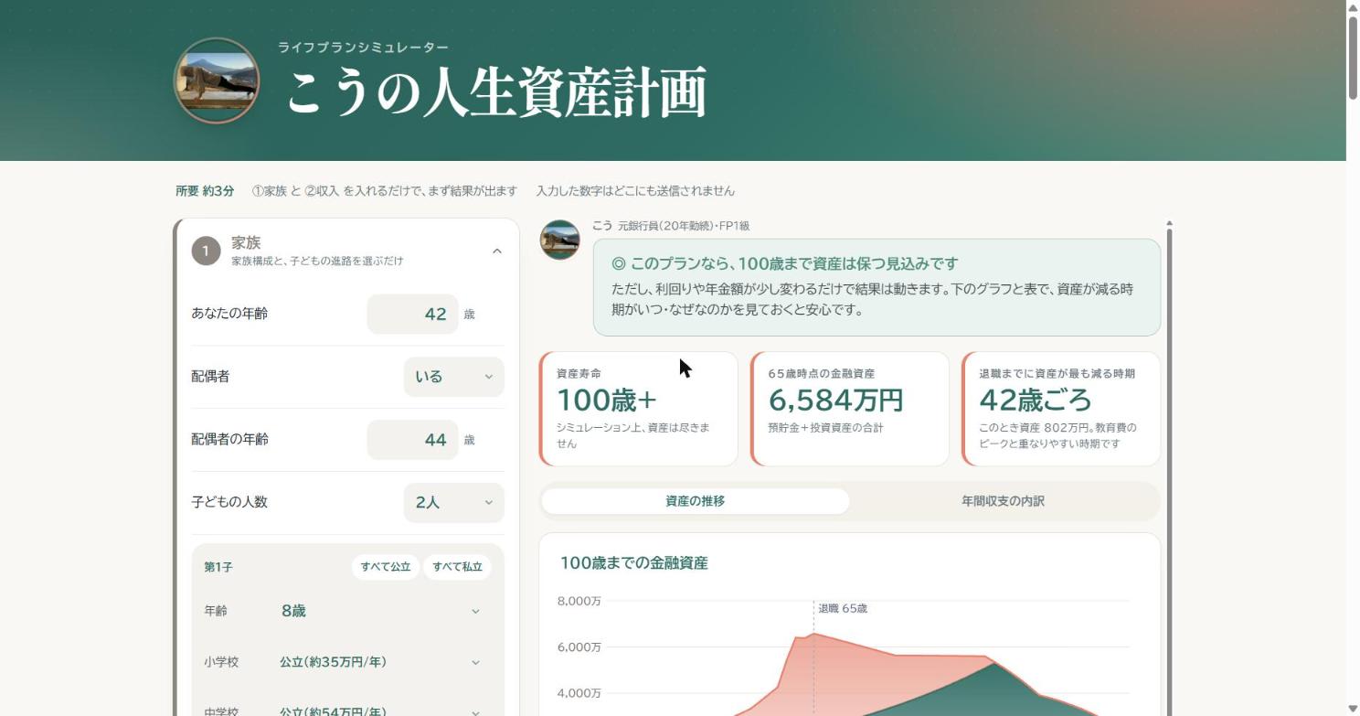Image resolution: width=1360 pixels, height=716 pixels.
Task: Click the 入力した数字はどこにも送信されません notice
Action: click(x=635, y=191)
